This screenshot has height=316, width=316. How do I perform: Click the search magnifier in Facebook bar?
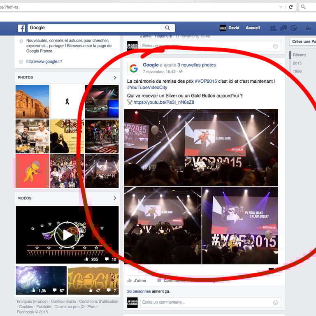tap(167, 28)
